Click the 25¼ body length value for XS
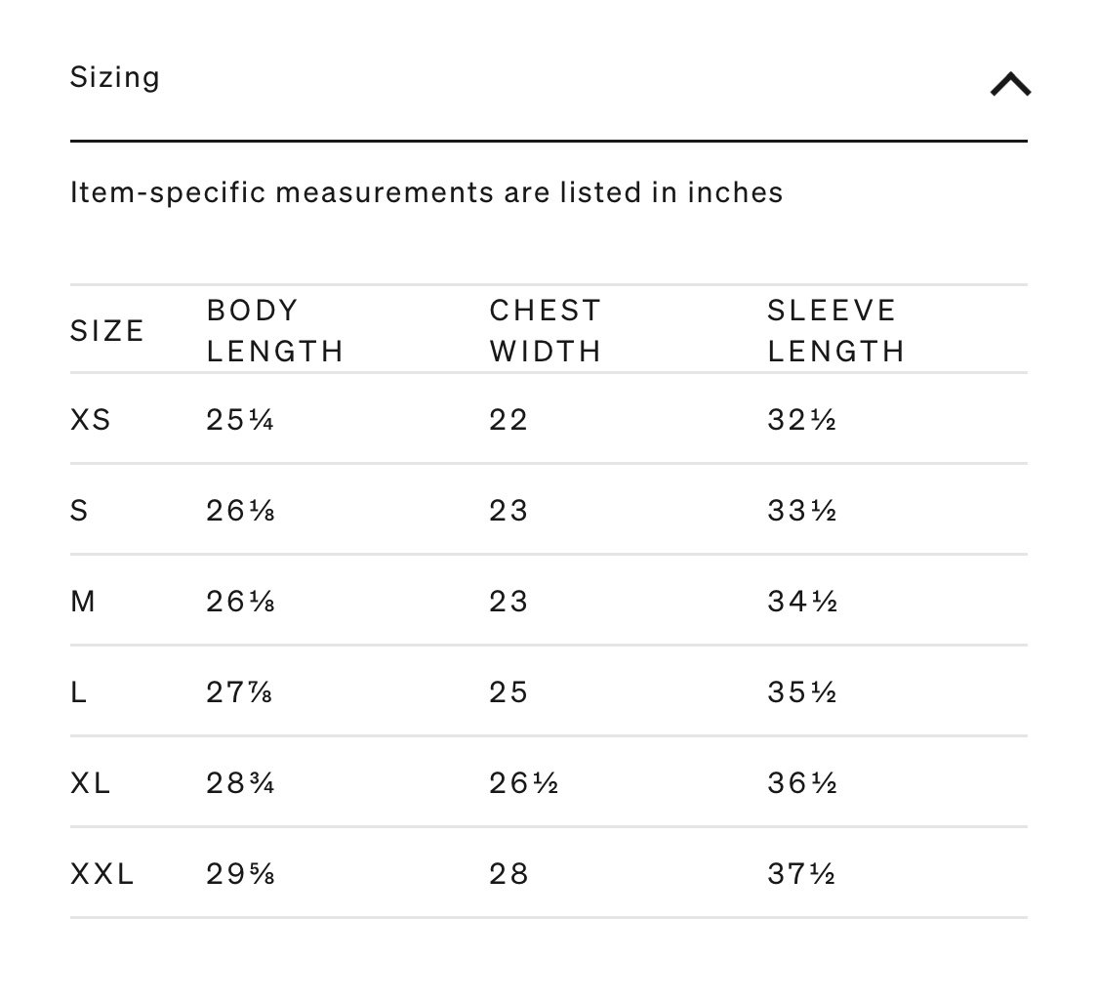1098x1003 pixels. point(239,420)
